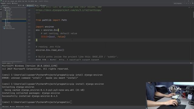Open the Navigate menu
194x109 pixels.
[x=12, y=1]
